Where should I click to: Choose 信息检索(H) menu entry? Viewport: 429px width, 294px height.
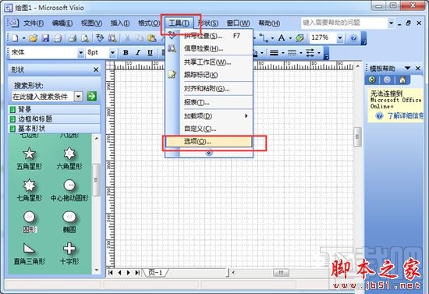(x=209, y=48)
